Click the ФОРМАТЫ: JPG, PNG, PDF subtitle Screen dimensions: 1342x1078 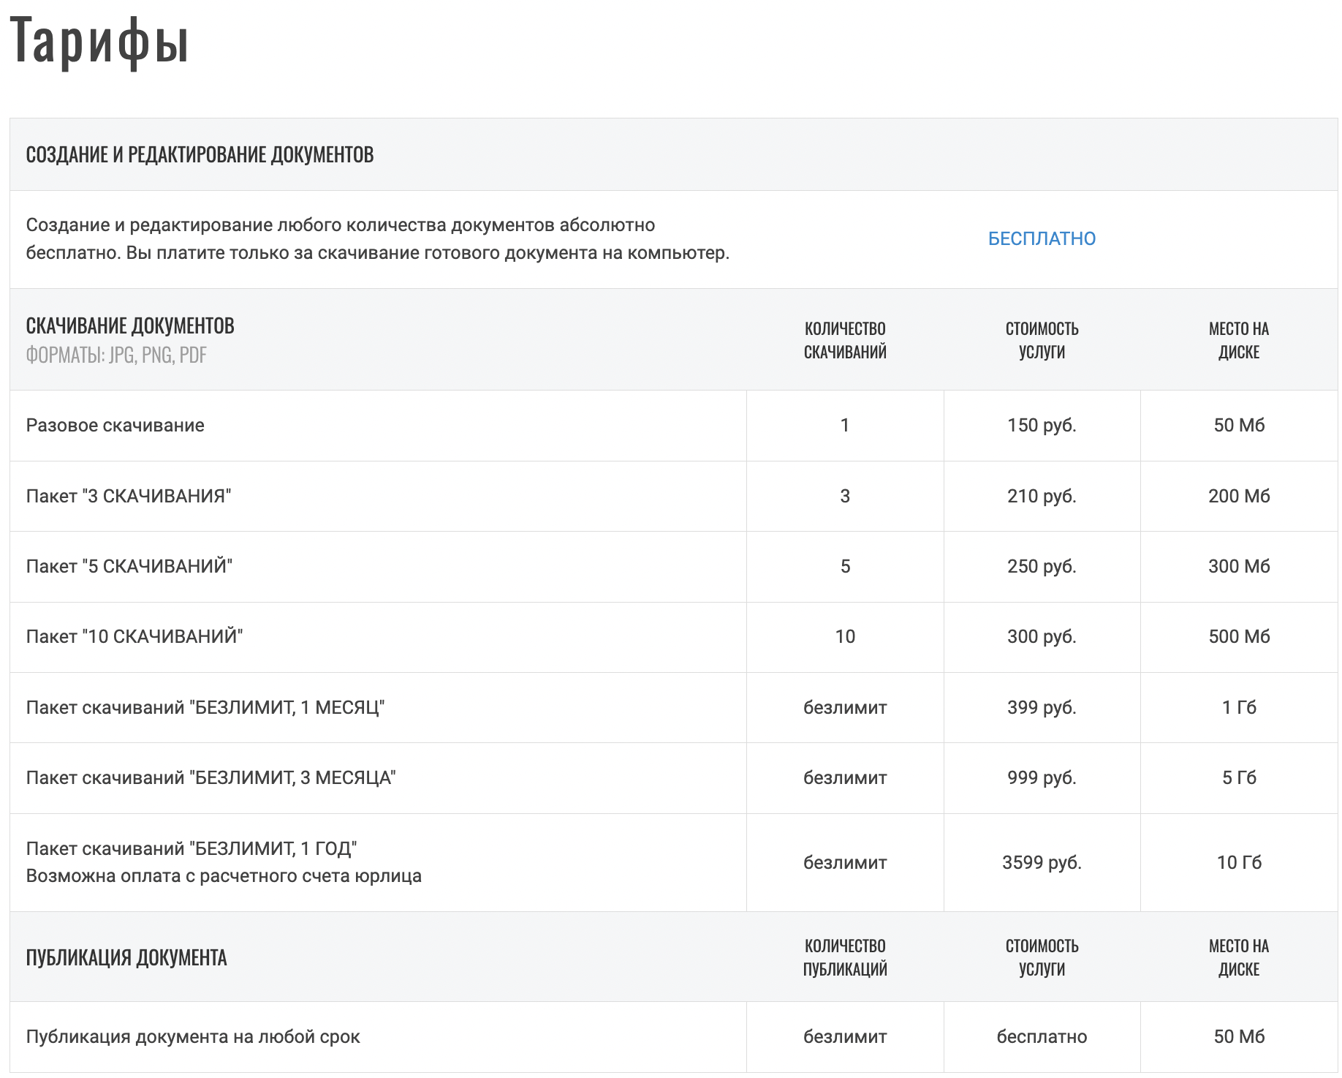click(x=116, y=355)
